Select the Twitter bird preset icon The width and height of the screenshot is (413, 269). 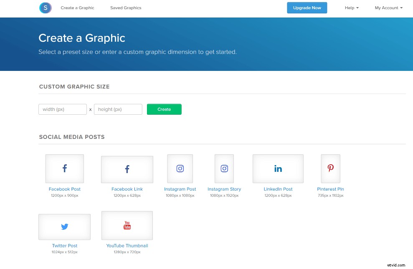pos(64,226)
